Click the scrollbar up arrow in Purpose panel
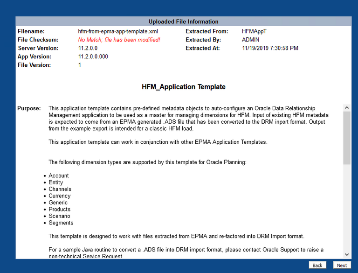358x273 pixels. [x=346, y=108]
